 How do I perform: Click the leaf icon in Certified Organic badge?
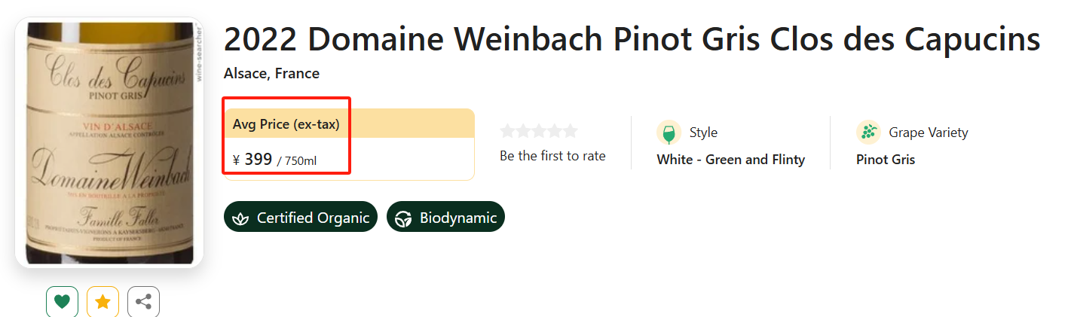(x=240, y=218)
